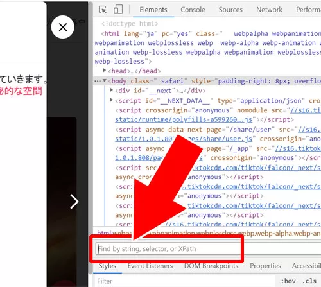Viewport: 321px width, 287px height.
Task: Open the ellipsis menu beside body
Action: (x=98, y=81)
